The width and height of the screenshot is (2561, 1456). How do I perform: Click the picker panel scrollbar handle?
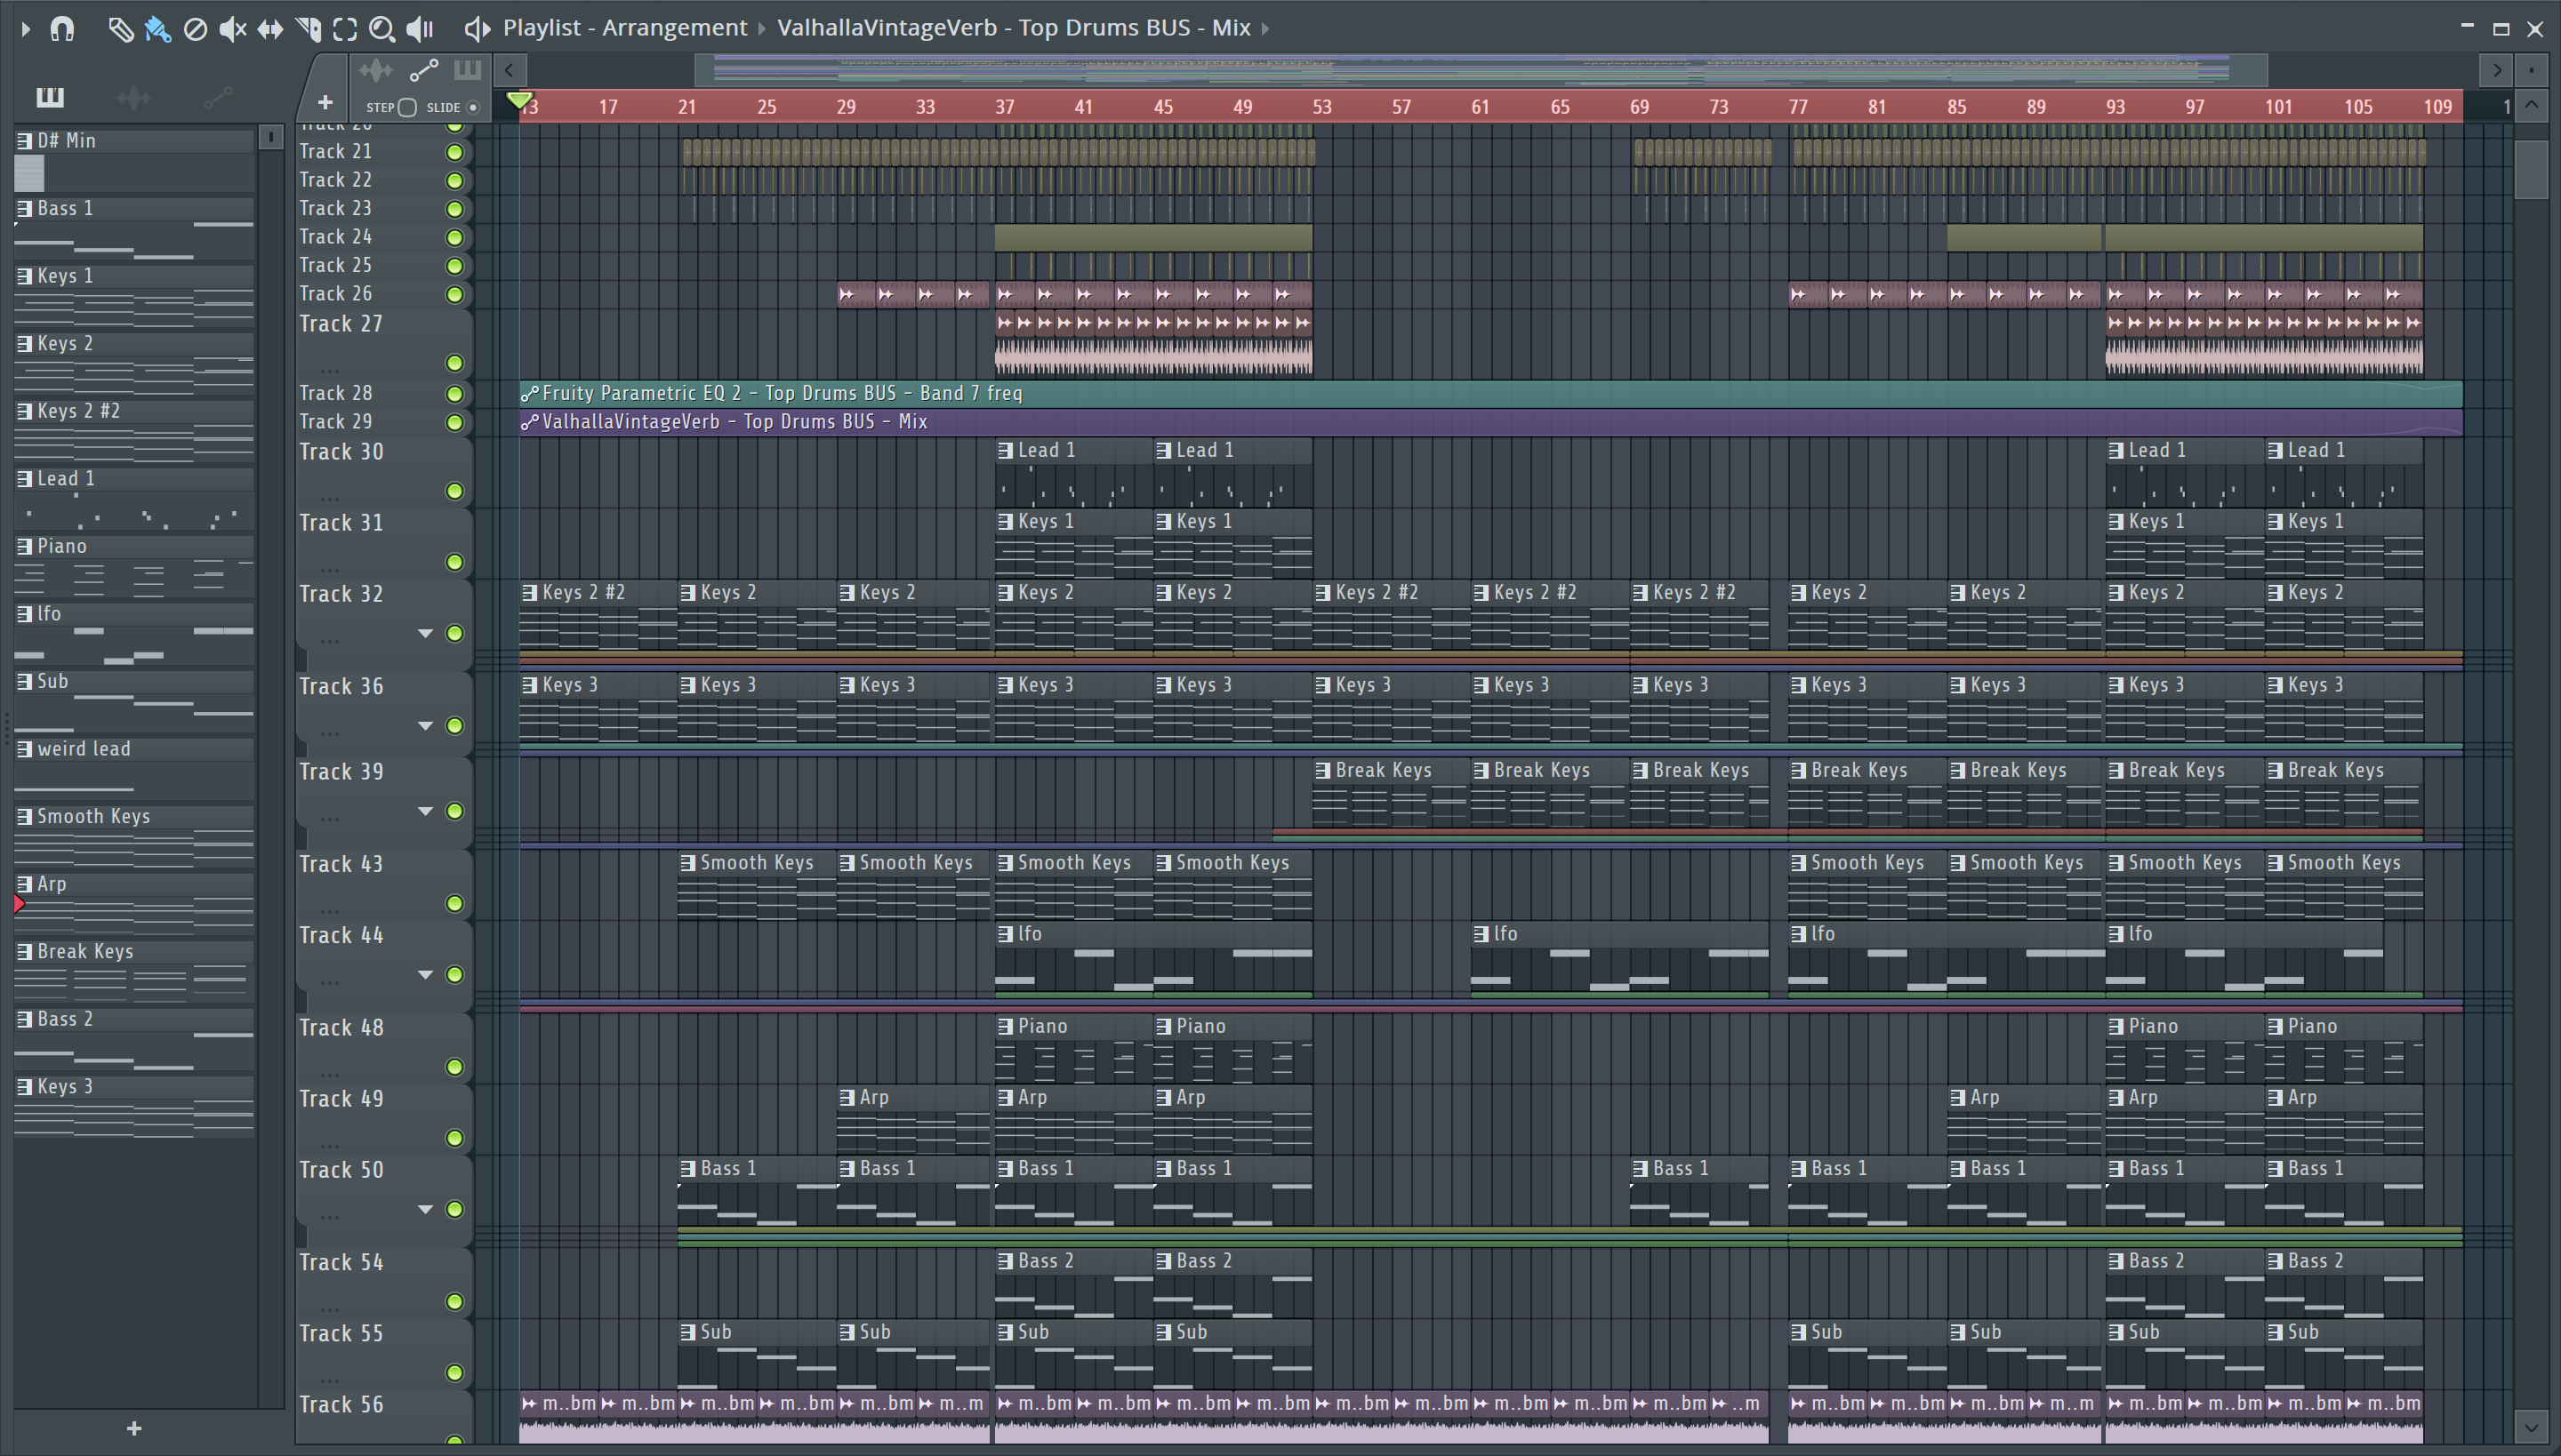(270, 137)
